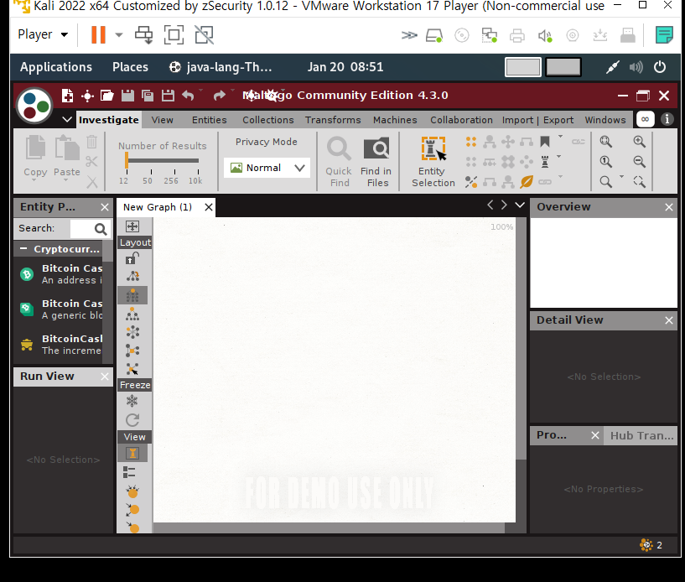Open the graph tab list dropdown arrow
The image size is (685, 582).
(520, 205)
